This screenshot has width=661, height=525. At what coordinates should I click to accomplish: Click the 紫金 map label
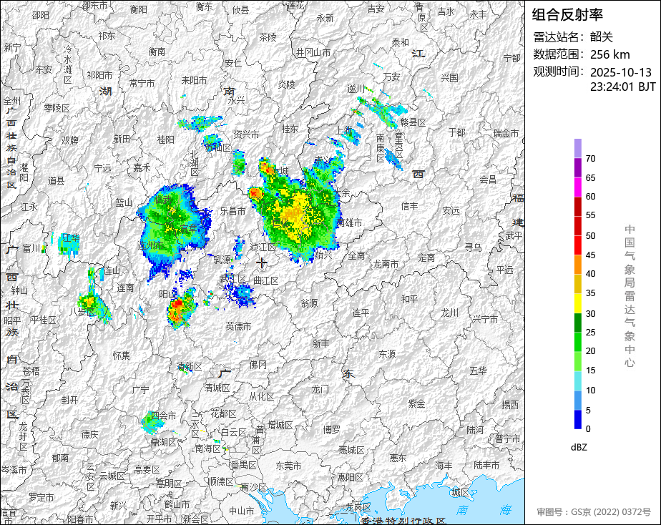coord(416,403)
